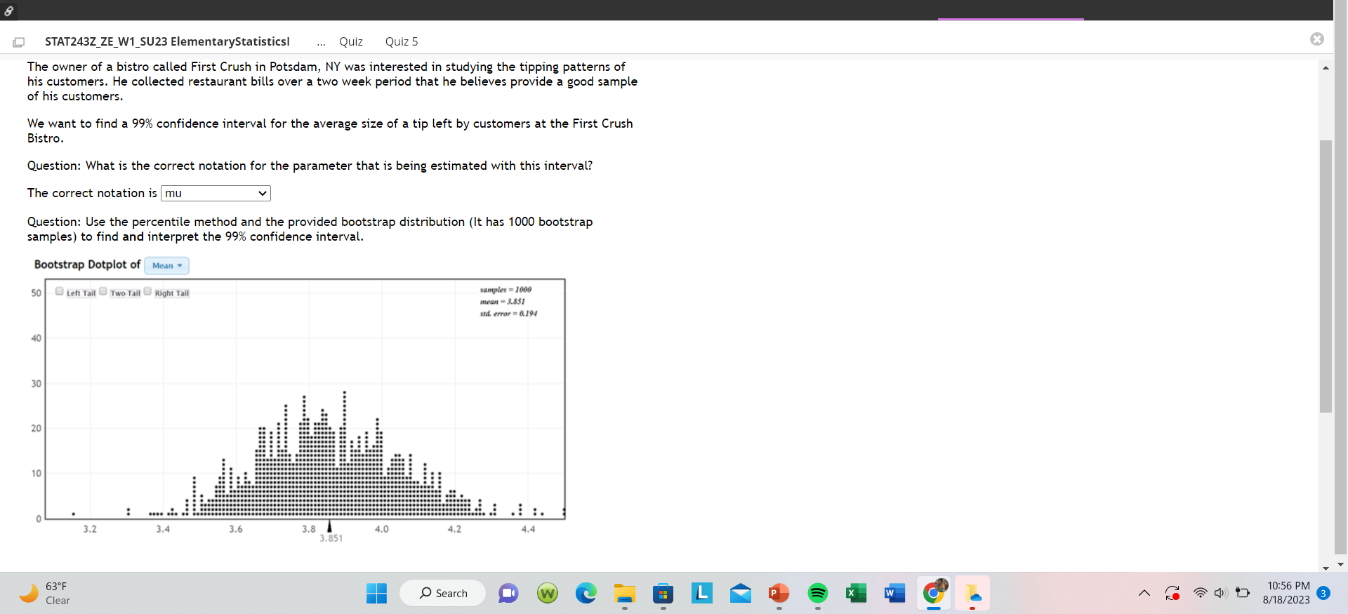Open the Quiz 5 breadcrumb
The width and height of the screenshot is (1348, 614).
point(402,41)
